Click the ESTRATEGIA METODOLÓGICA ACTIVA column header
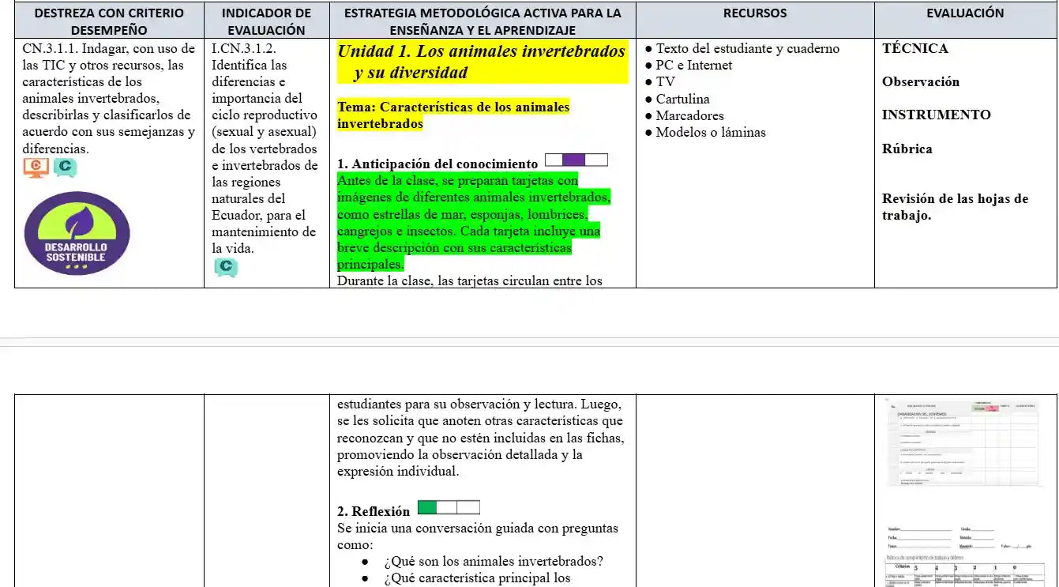 483,21
